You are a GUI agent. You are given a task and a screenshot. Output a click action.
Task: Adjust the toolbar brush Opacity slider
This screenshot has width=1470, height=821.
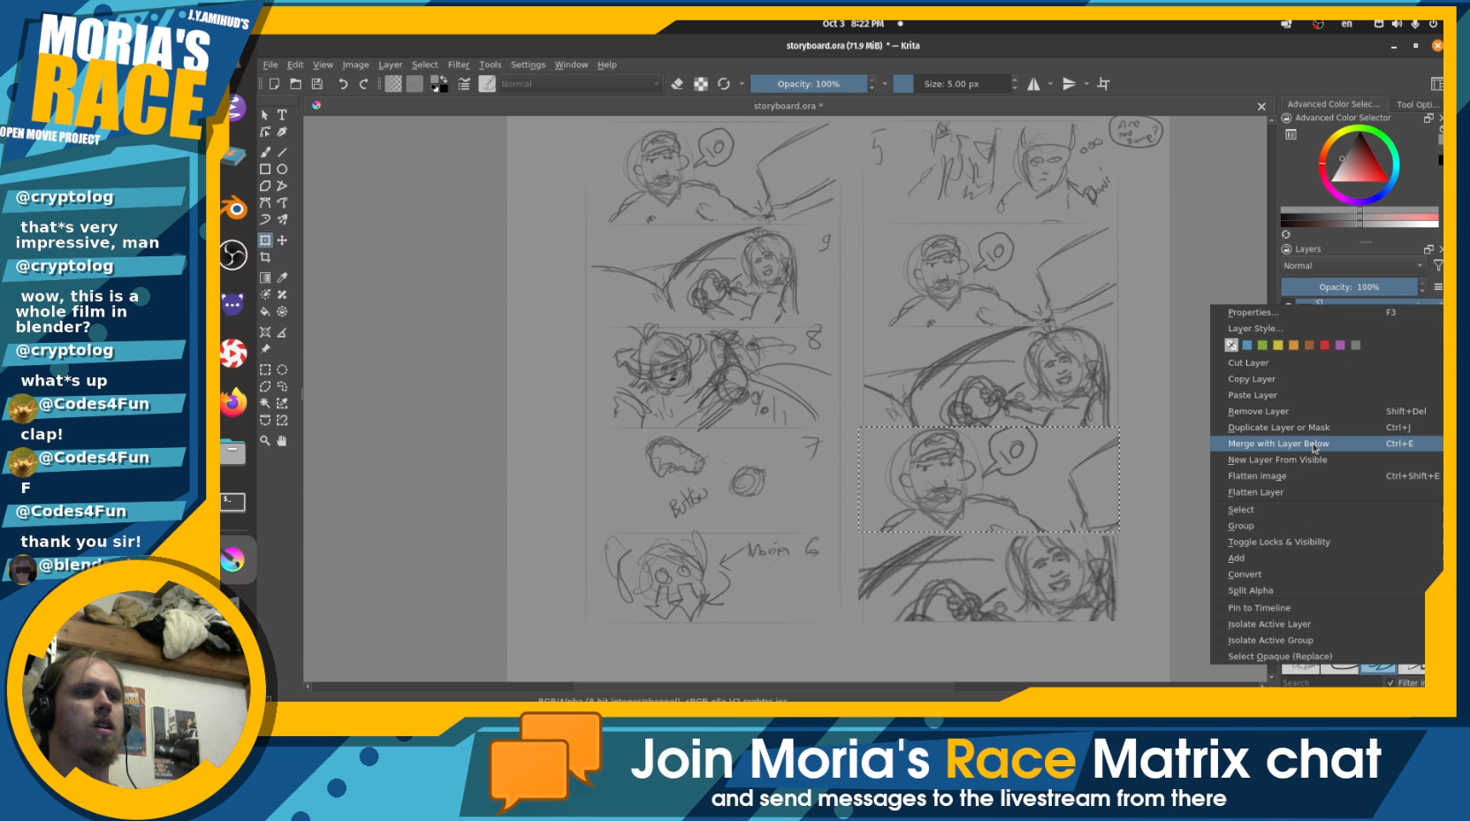pos(809,84)
